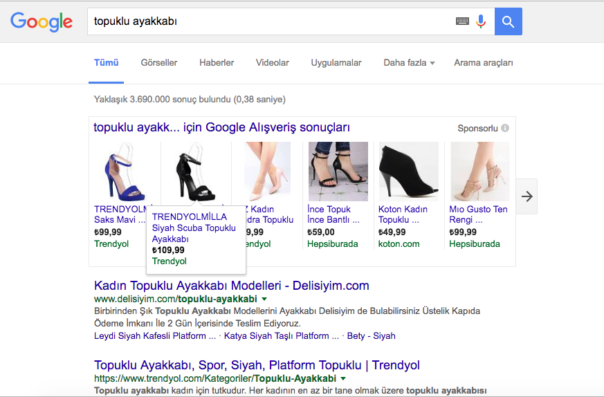The height and width of the screenshot is (397, 604).
Task: Open the Bety - Siyah sitelink
Action: click(371, 335)
